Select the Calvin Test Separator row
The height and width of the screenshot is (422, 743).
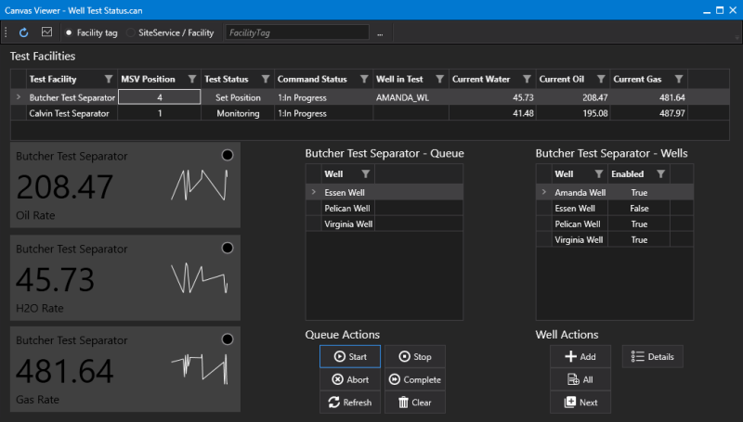click(x=370, y=113)
